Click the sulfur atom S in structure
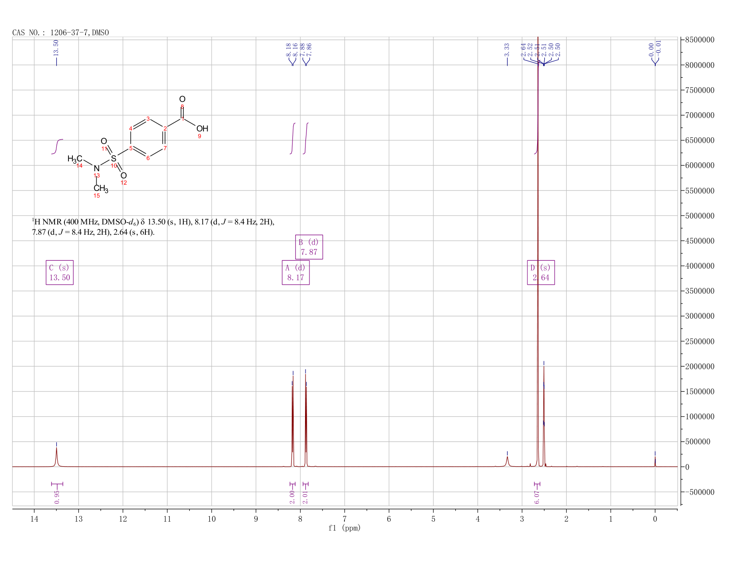 (114, 159)
